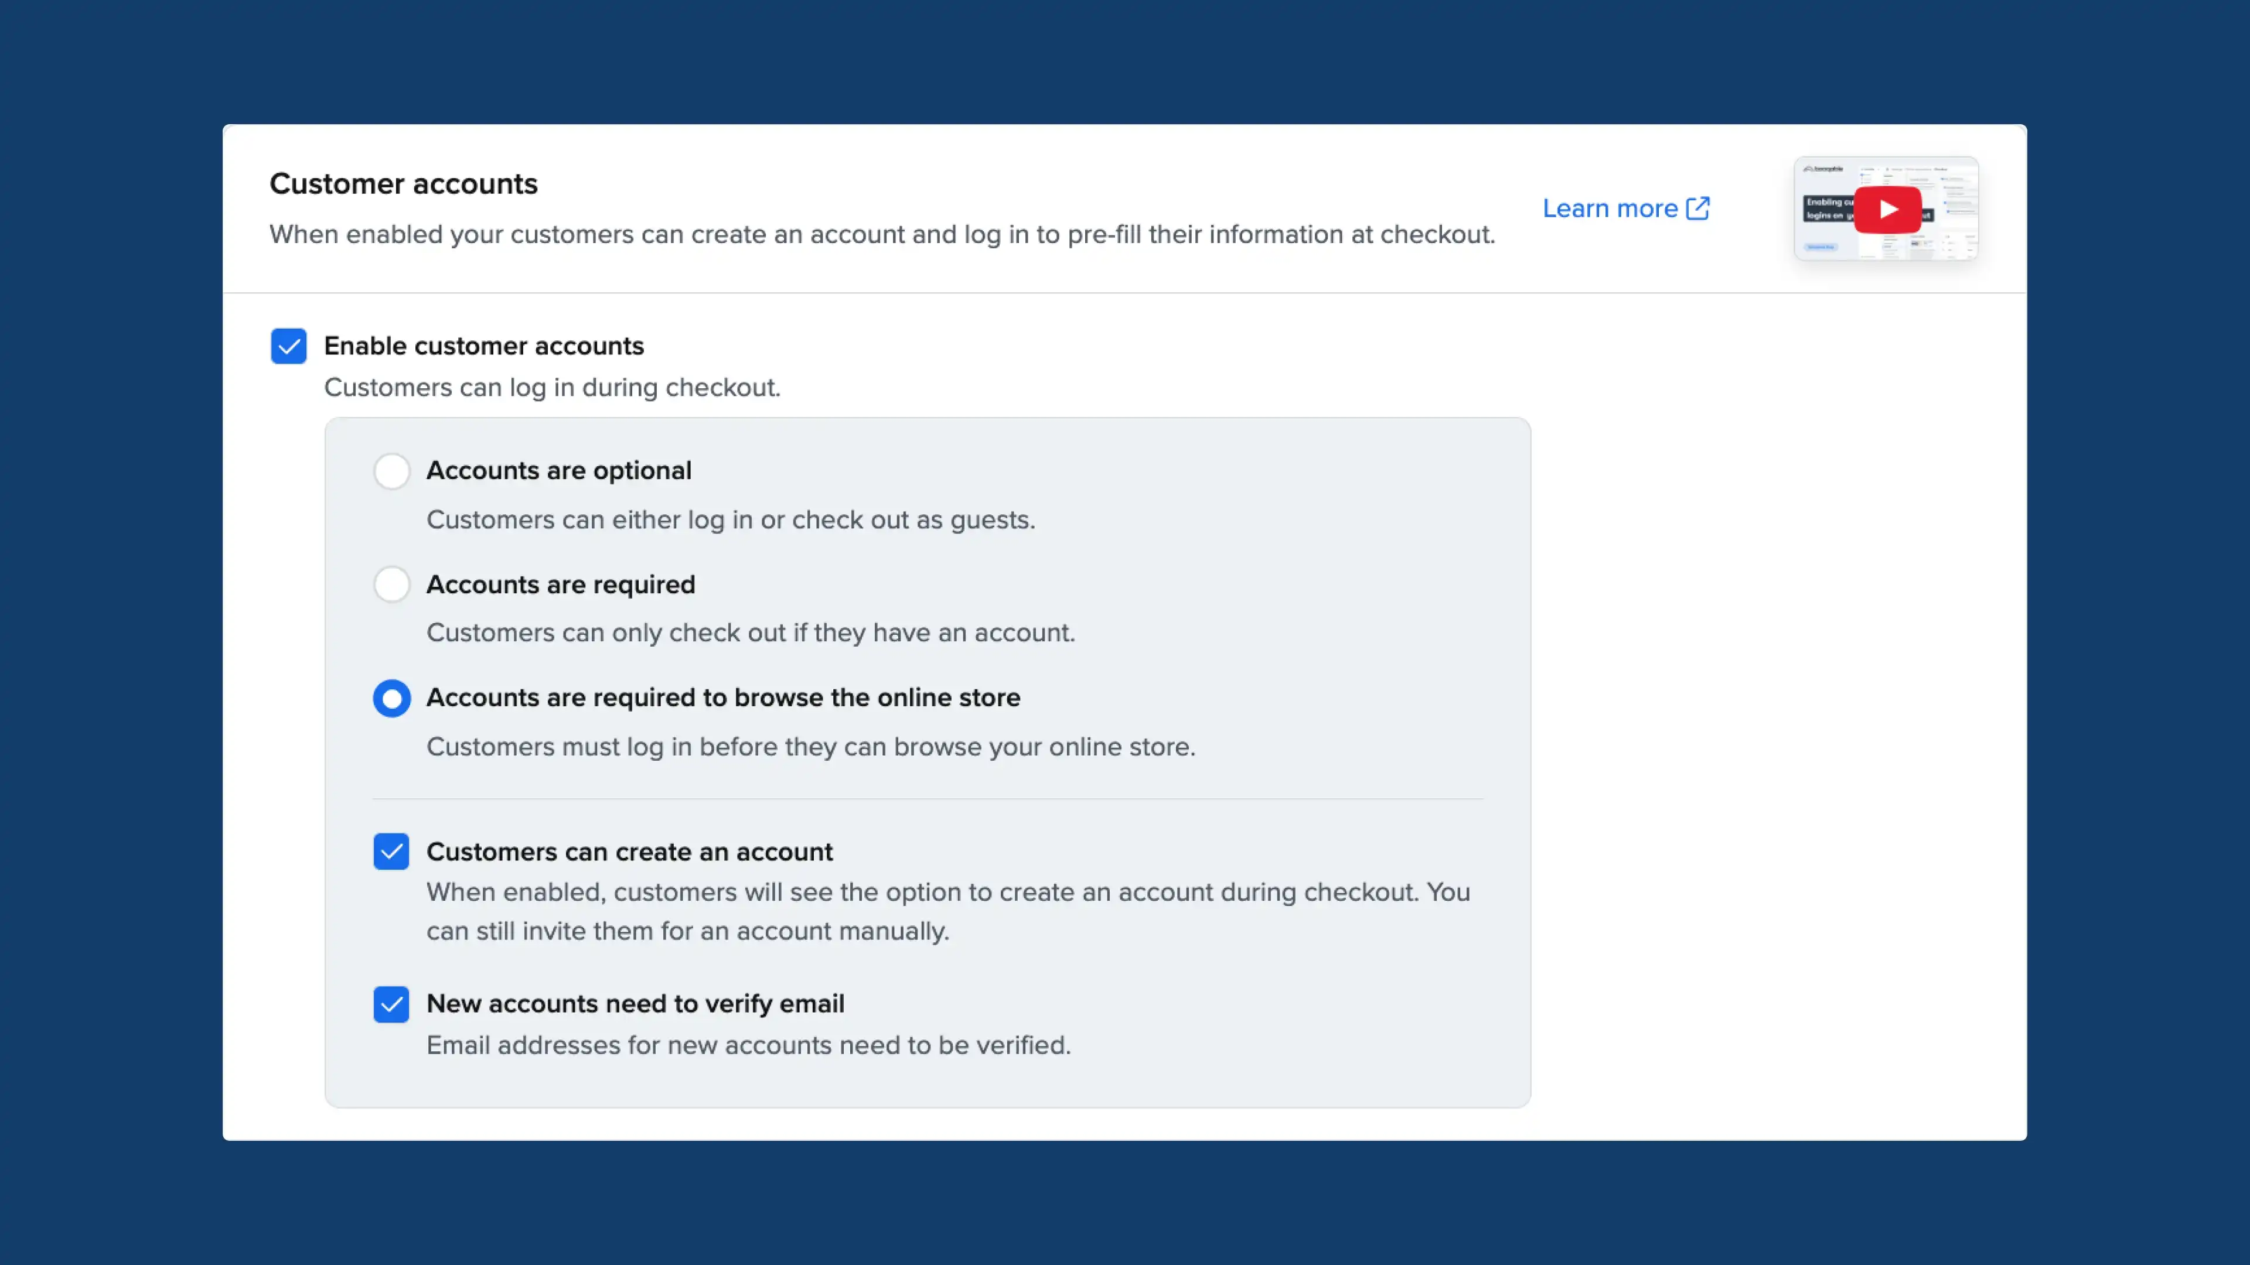Click the Enable customer accounts label
2250x1265 pixels.
(484, 346)
